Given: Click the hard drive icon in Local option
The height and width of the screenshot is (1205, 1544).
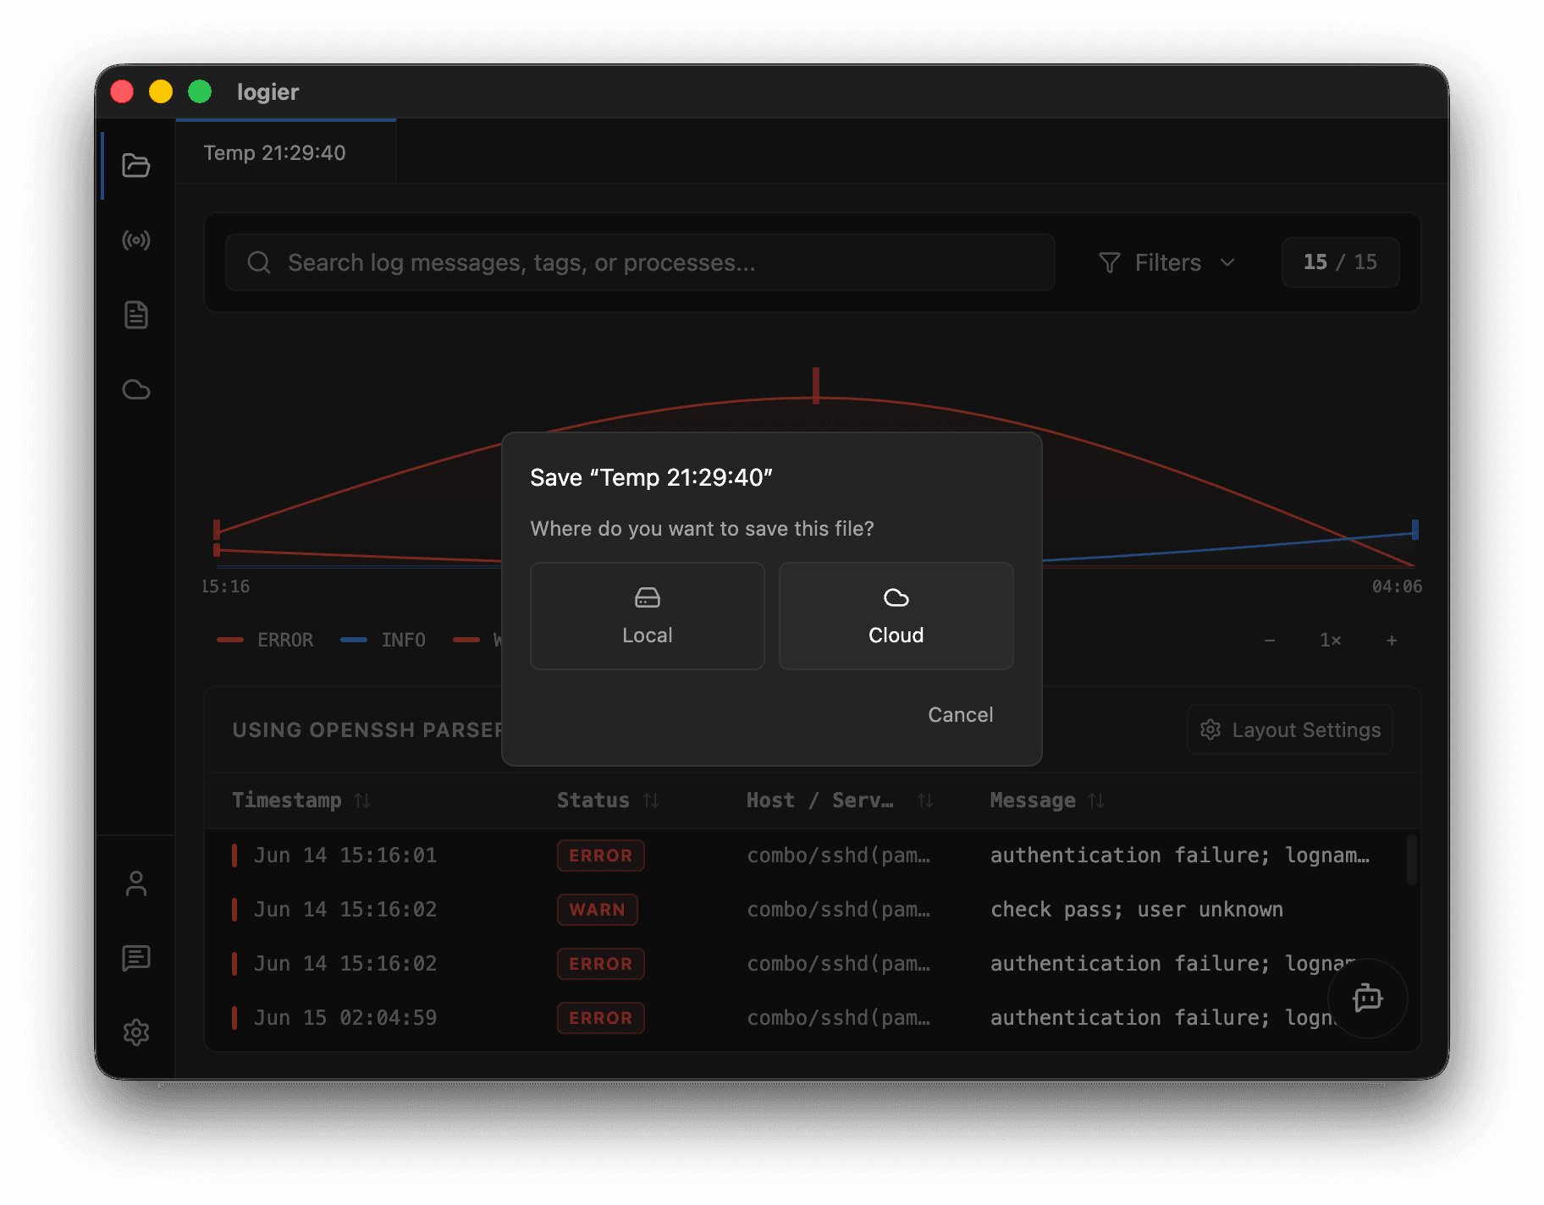Looking at the screenshot, I should click(648, 597).
